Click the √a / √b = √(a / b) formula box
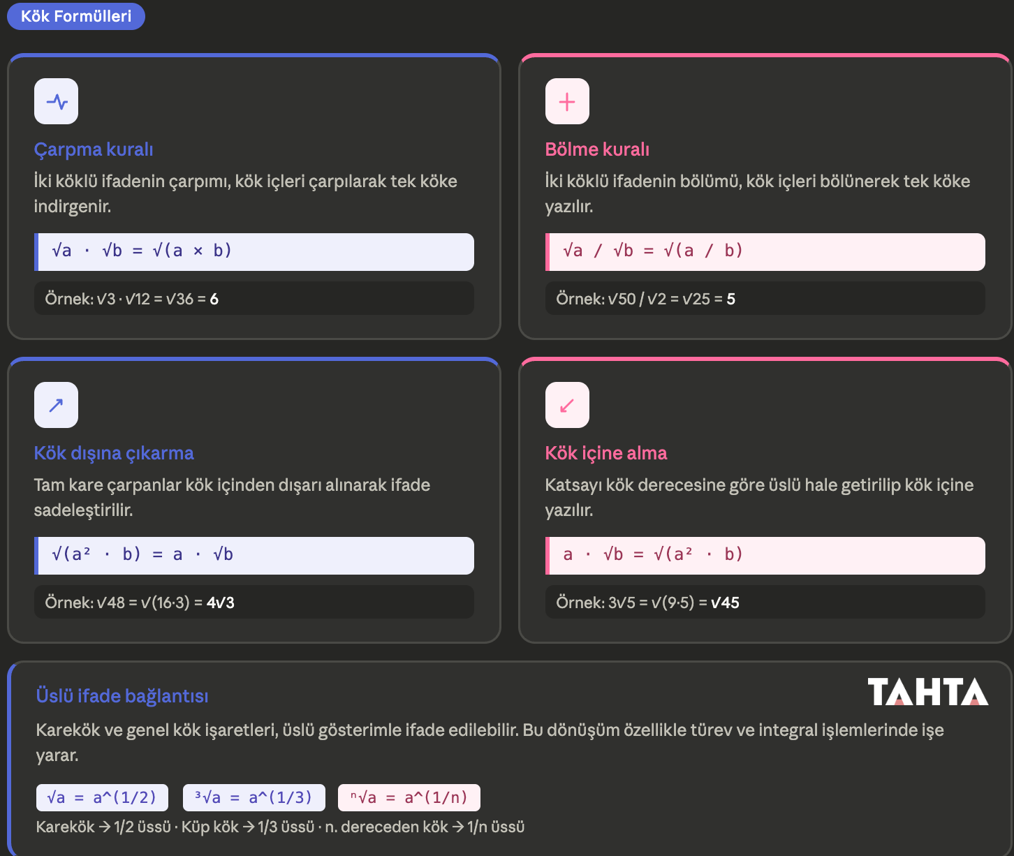The height and width of the screenshot is (856, 1014). point(765,252)
